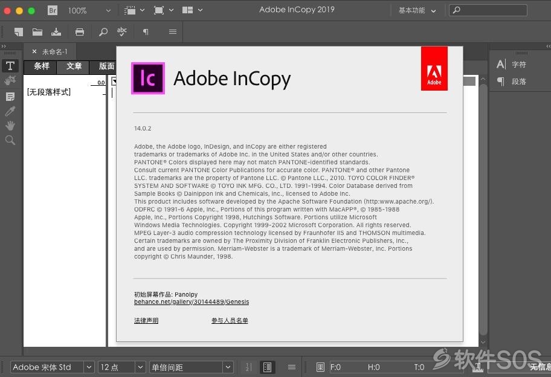Expand the font family dropdown arrow
Viewport: 551px width, 377px height.
pyautogui.click(x=89, y=367)
